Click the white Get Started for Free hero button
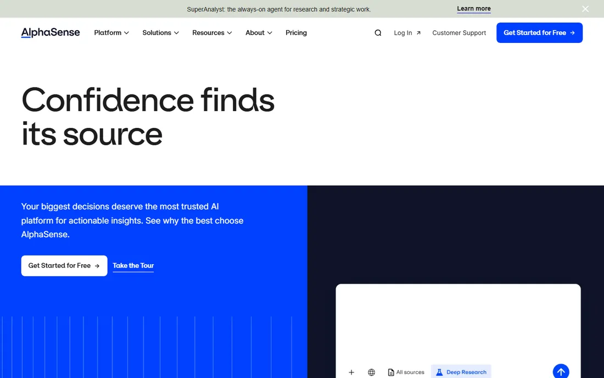604x378 pixels. (x=64, y=265)
